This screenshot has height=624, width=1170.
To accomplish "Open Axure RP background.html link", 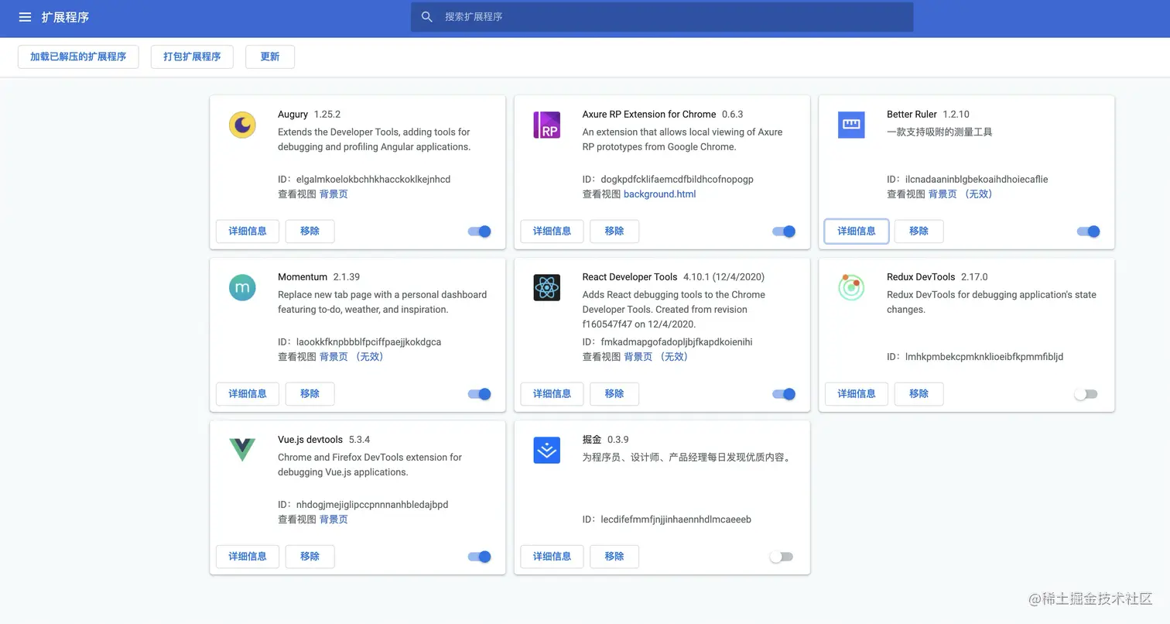I will coord(659,194).
